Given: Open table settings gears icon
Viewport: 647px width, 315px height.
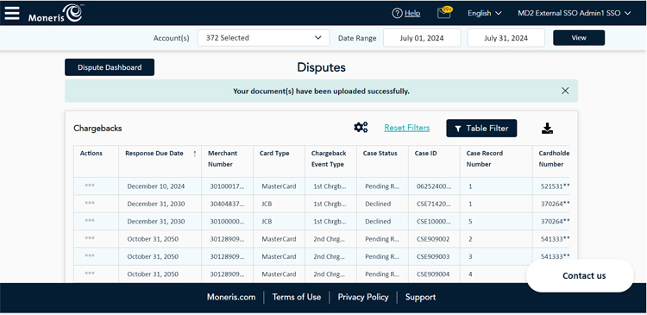Looking at the screenshot, I should tap(361, 128).
